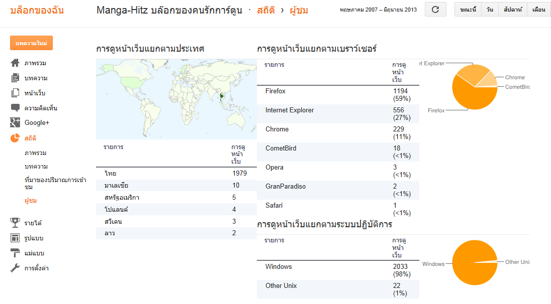Click the Other Unix OS table row

[x=338, y=289]
